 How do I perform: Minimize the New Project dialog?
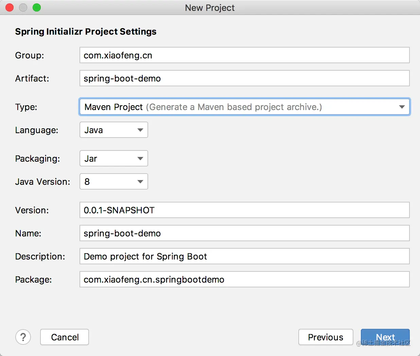coord(23,7)
